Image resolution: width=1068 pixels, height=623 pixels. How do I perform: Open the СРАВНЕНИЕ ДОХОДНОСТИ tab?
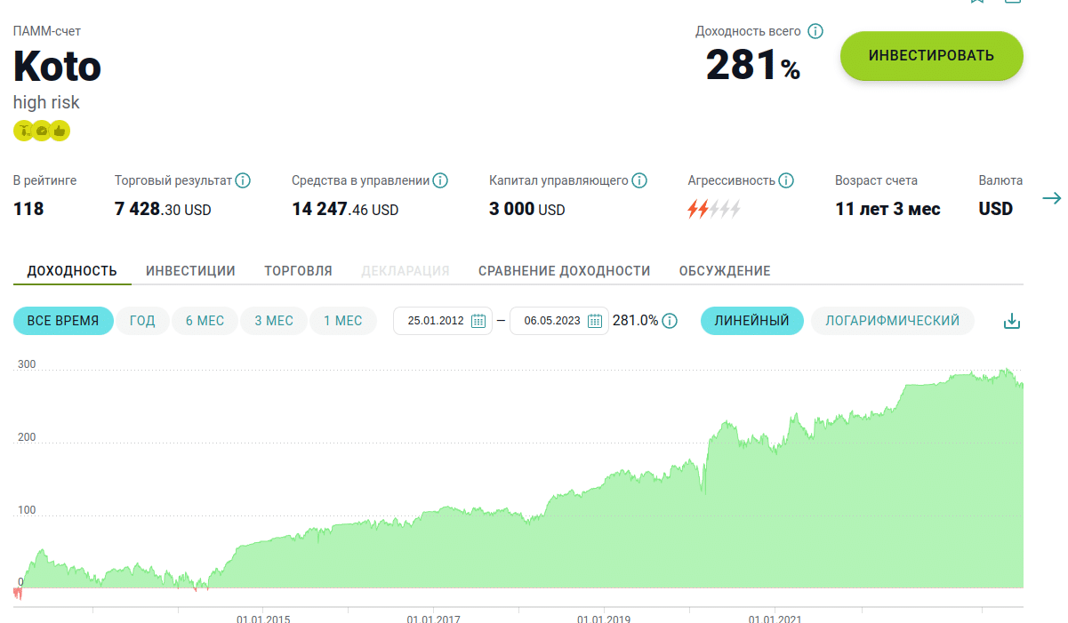[x=564, y=271]
